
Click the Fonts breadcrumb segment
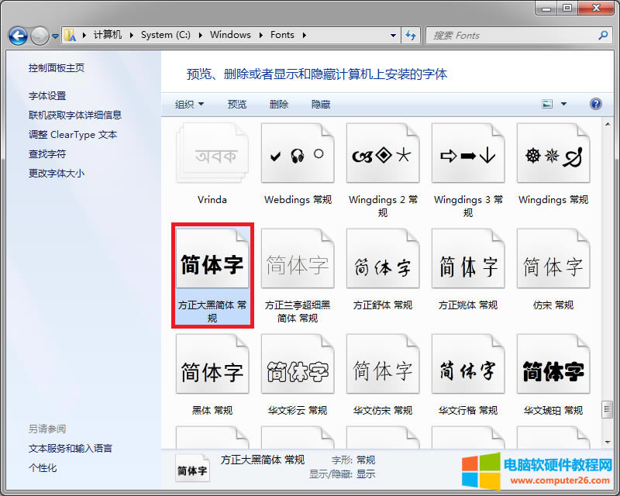pyautogui.click(x=282, y=35)
